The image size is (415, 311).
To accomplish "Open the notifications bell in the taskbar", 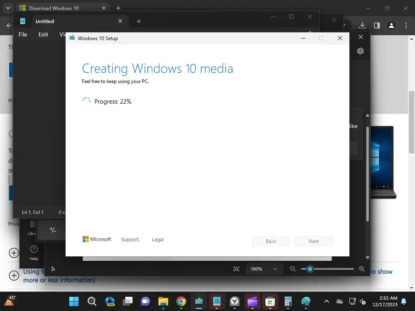I will tap(404, 301).
